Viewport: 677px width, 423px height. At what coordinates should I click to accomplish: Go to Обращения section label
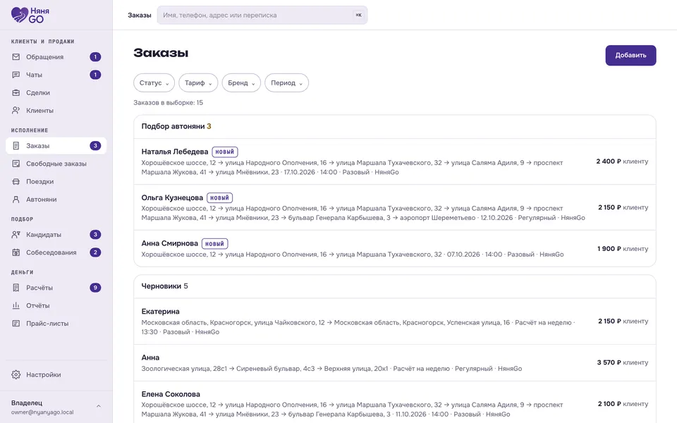click(x=45, y=57)
